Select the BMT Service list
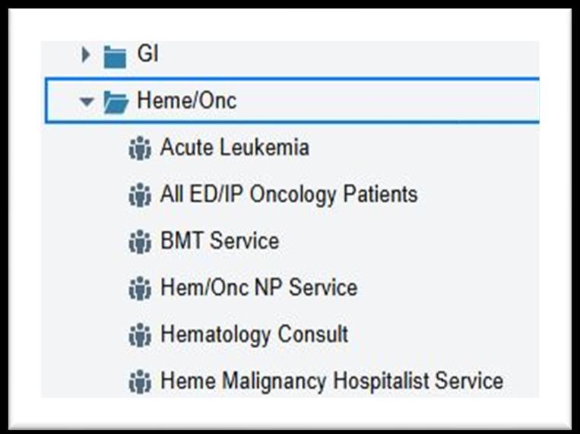The height and width of the screenshot is (434, 580). click(220, 242)
